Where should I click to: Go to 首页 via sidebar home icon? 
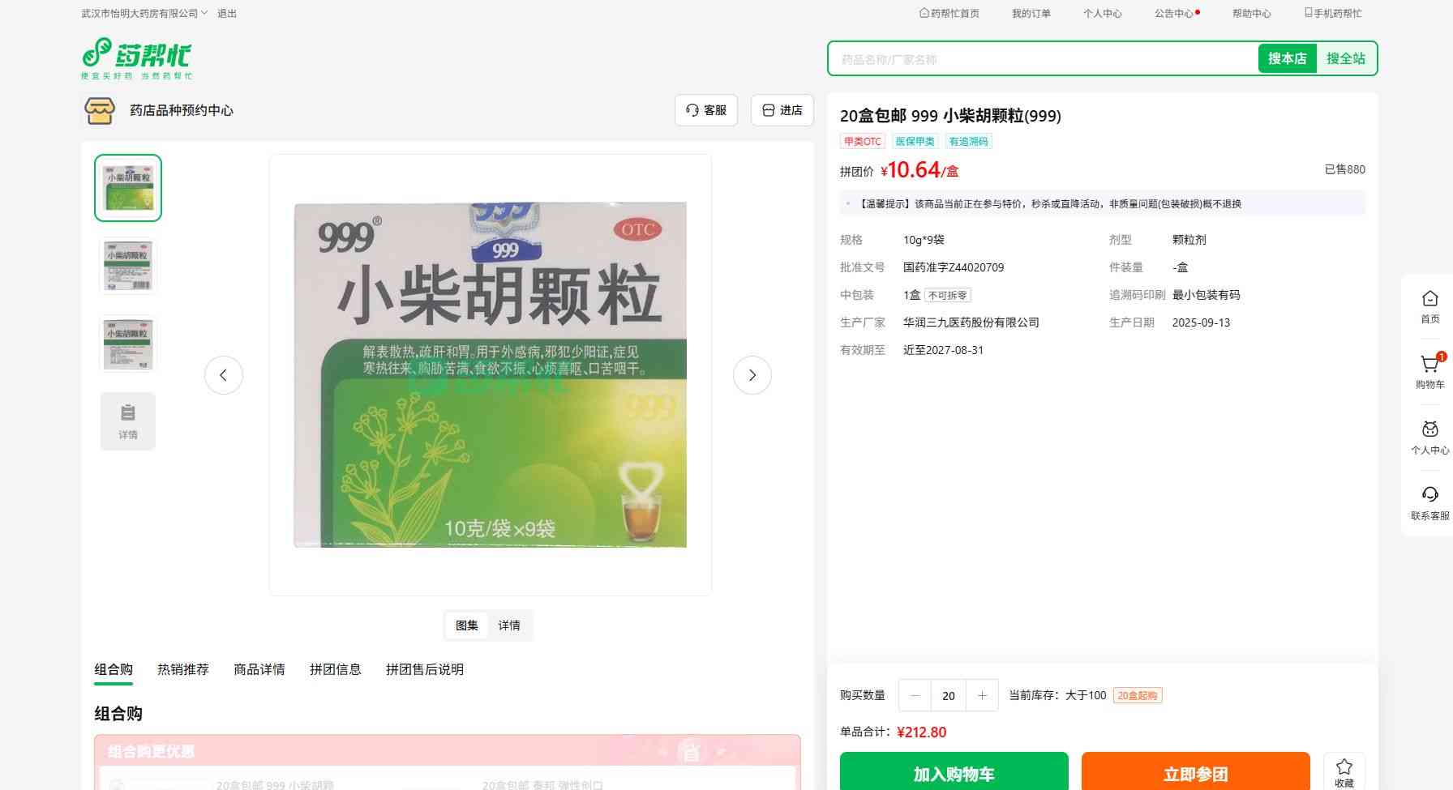pyautogui.click(x=1429, y=306)
